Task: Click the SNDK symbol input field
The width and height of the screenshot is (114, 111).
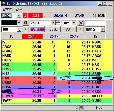Action: (x=9, y=15)
